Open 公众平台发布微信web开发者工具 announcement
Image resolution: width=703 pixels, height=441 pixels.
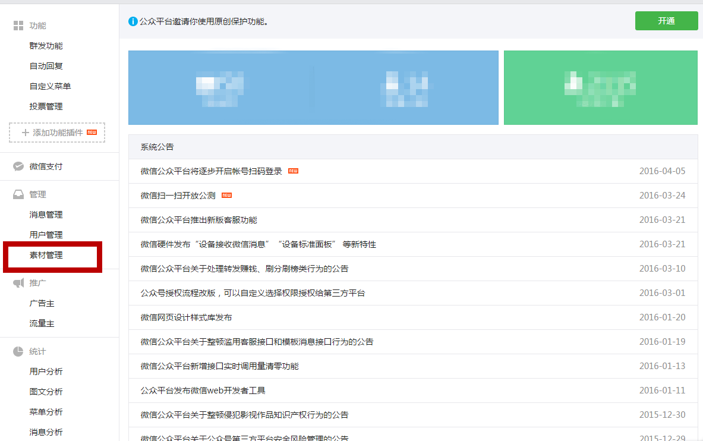point(203,390)
